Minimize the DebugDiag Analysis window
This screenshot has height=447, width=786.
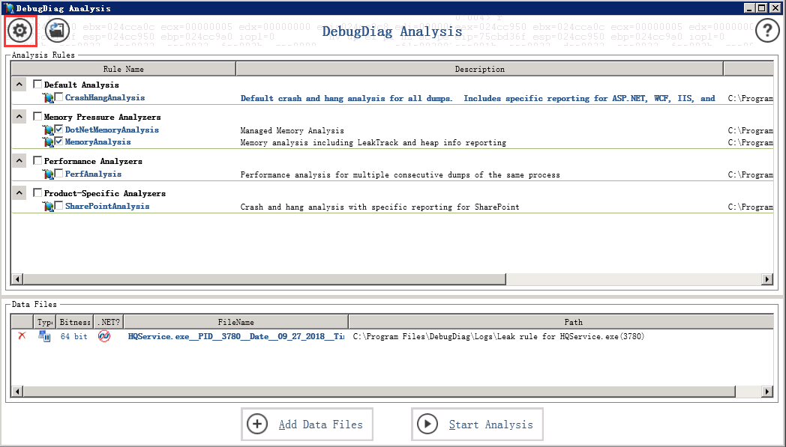point(749,7)
